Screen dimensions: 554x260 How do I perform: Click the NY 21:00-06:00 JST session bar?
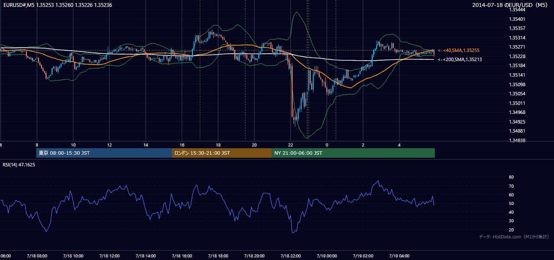click(353, 153)
